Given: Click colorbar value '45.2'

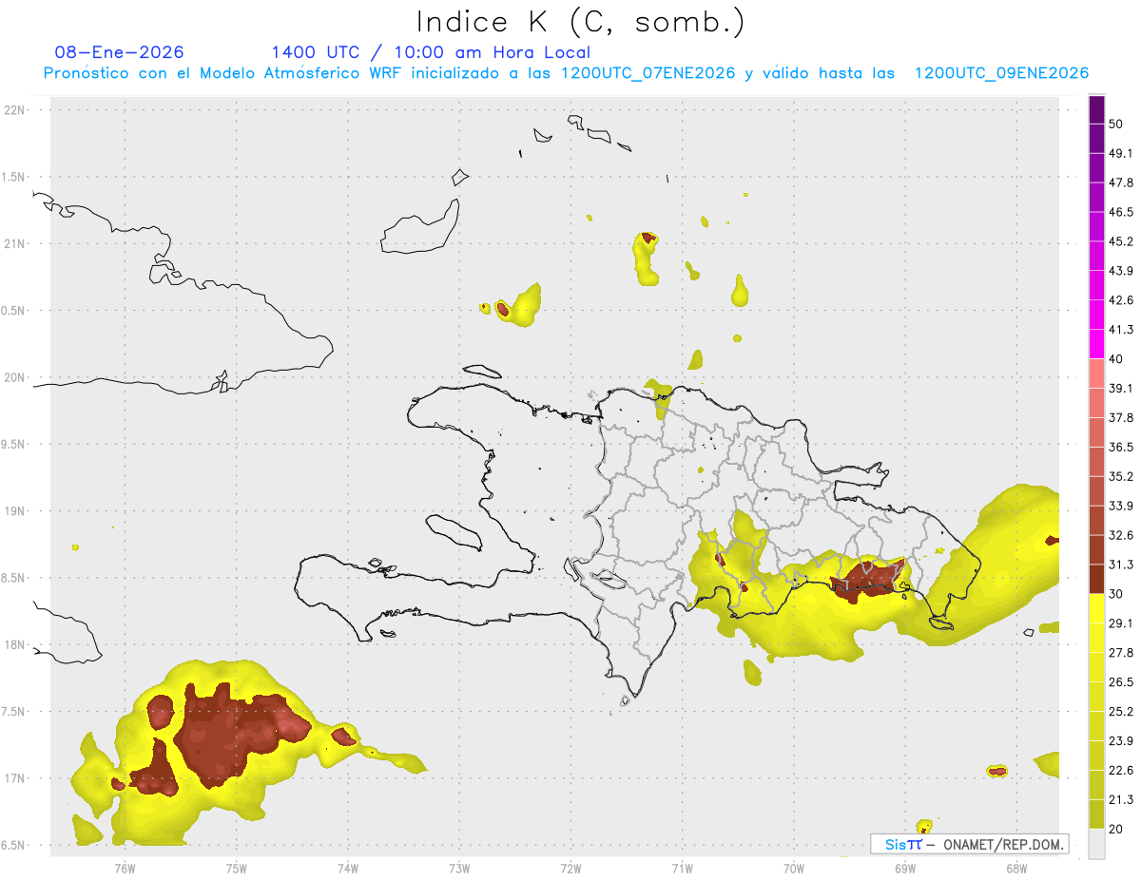Looking at the screenshot, I should click(x=1121, y=241).
